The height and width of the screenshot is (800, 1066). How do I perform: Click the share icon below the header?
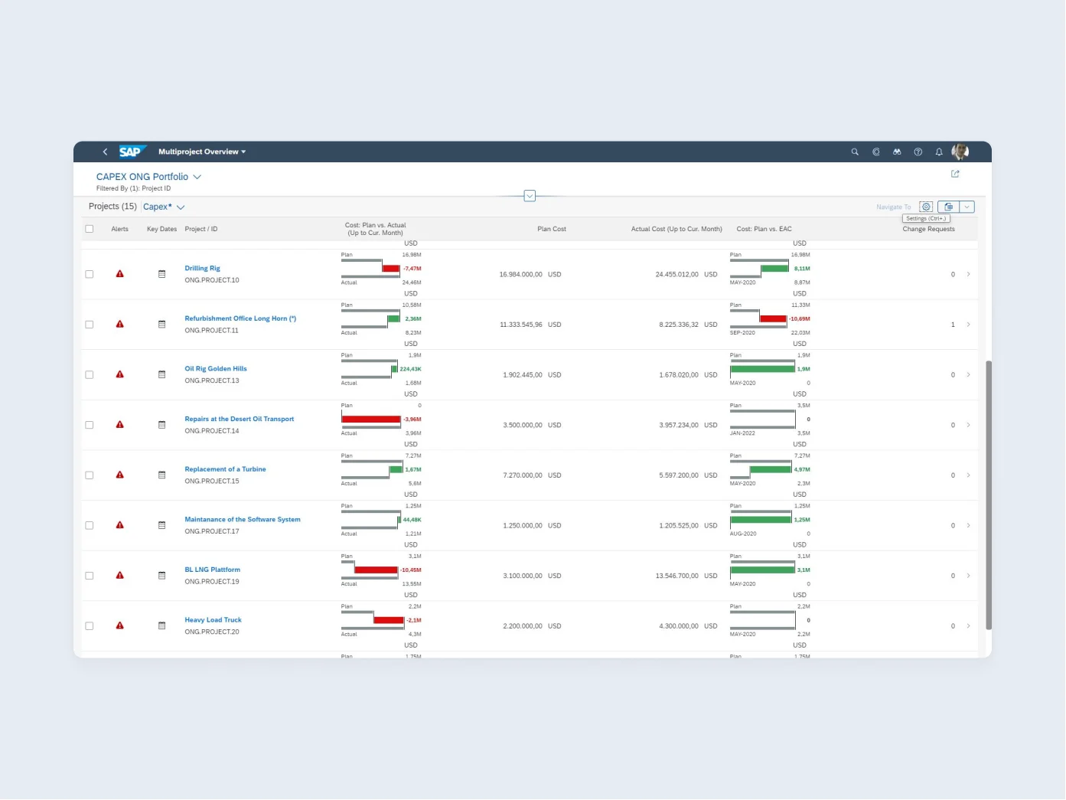pyautogui.click(x=955, y=174)
